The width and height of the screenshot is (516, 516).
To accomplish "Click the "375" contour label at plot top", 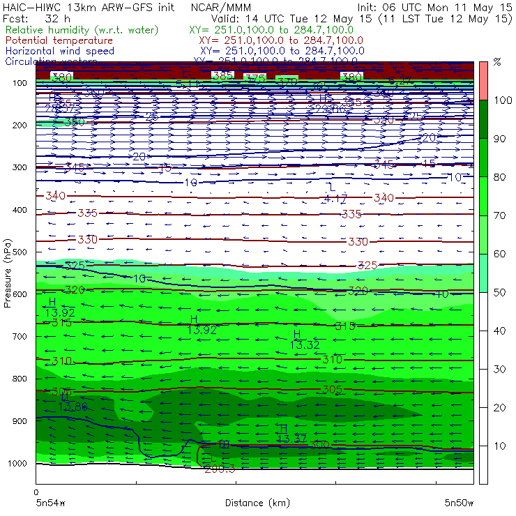I will (x=255, y=78).
